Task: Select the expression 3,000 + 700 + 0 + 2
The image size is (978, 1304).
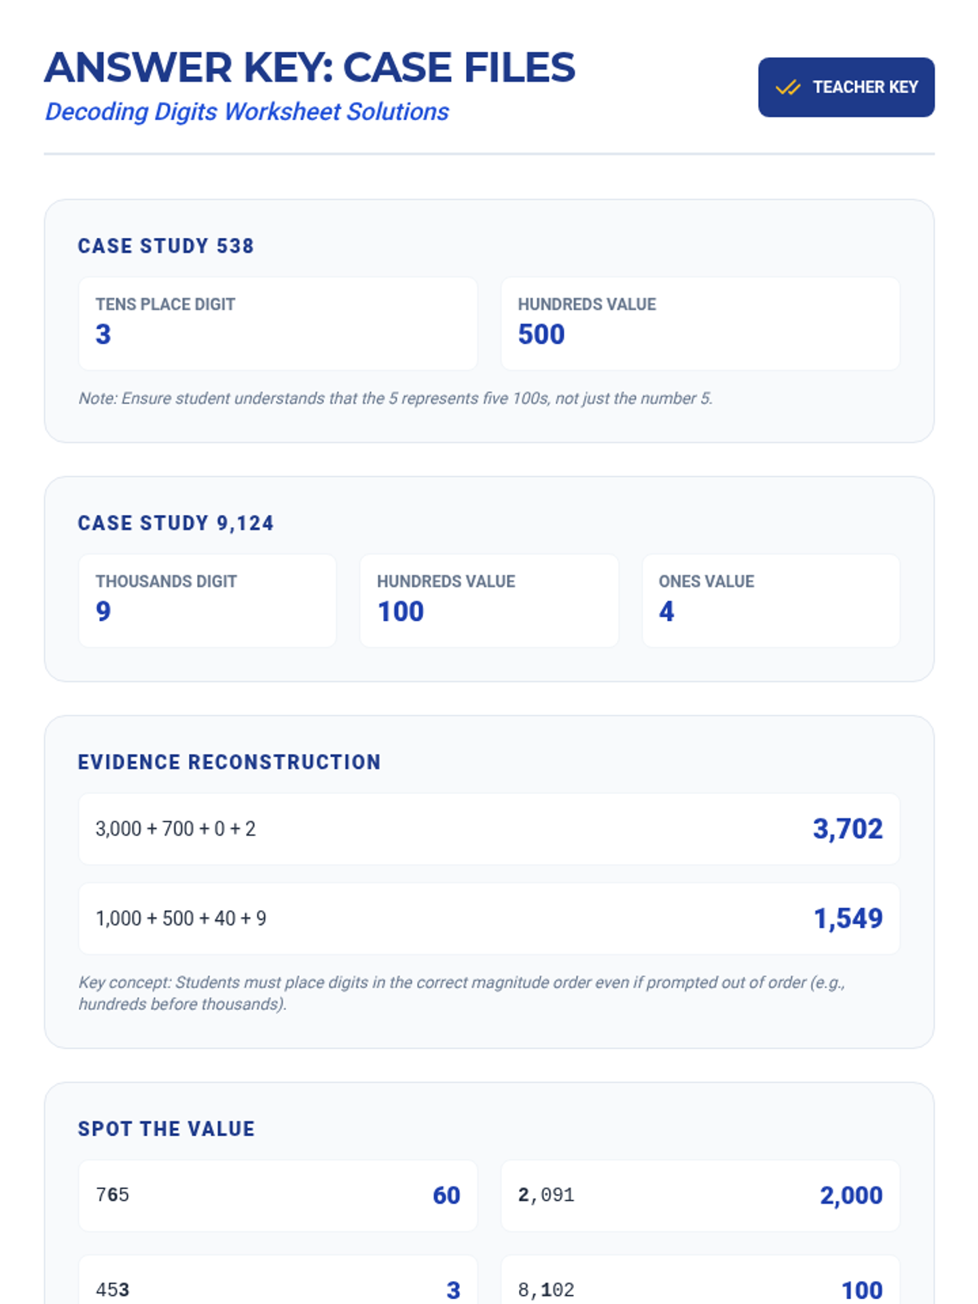Action: point(175,829)
